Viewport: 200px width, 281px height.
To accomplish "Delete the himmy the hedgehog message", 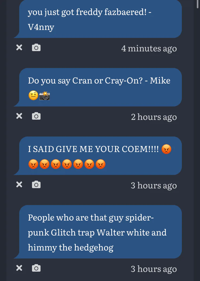I will pyautogui.click(x=19, y=268).
